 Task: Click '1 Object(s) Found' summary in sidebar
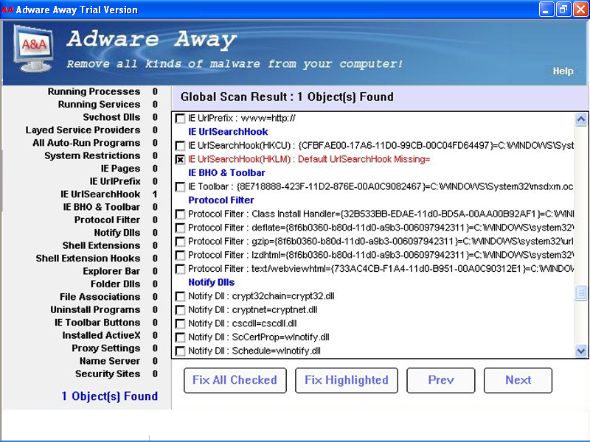point(109,396)
